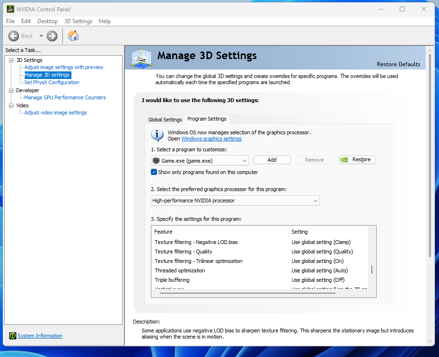Collapse the 3D Settings tree node
The image size is (439, 357).
(x=11, y=60)
